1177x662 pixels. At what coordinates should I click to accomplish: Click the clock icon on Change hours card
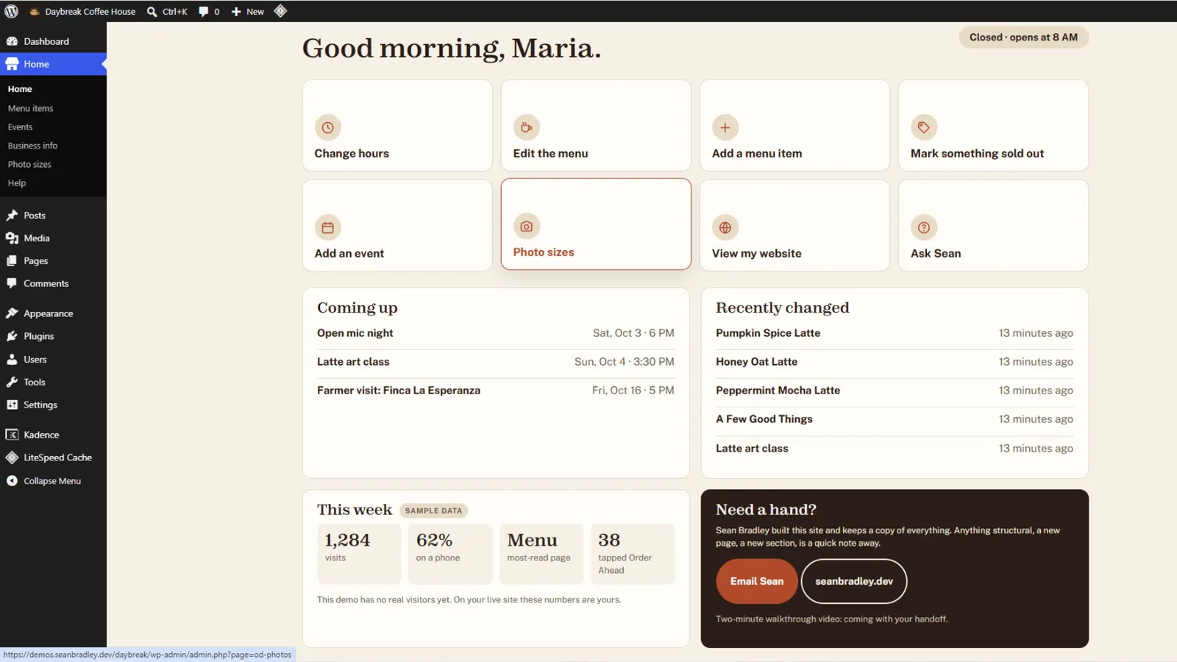click(328, 127)
